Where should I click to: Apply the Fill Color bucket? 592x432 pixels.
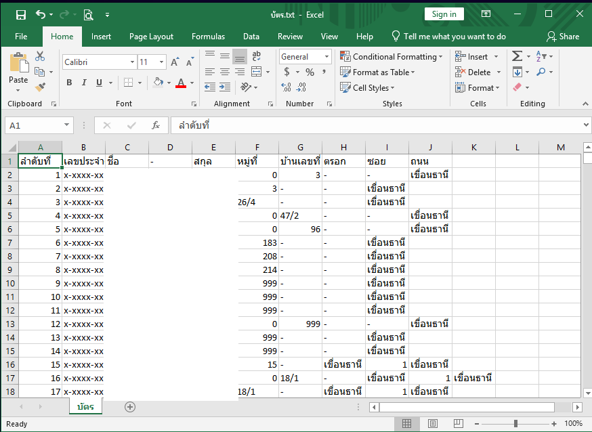[158, 82]
